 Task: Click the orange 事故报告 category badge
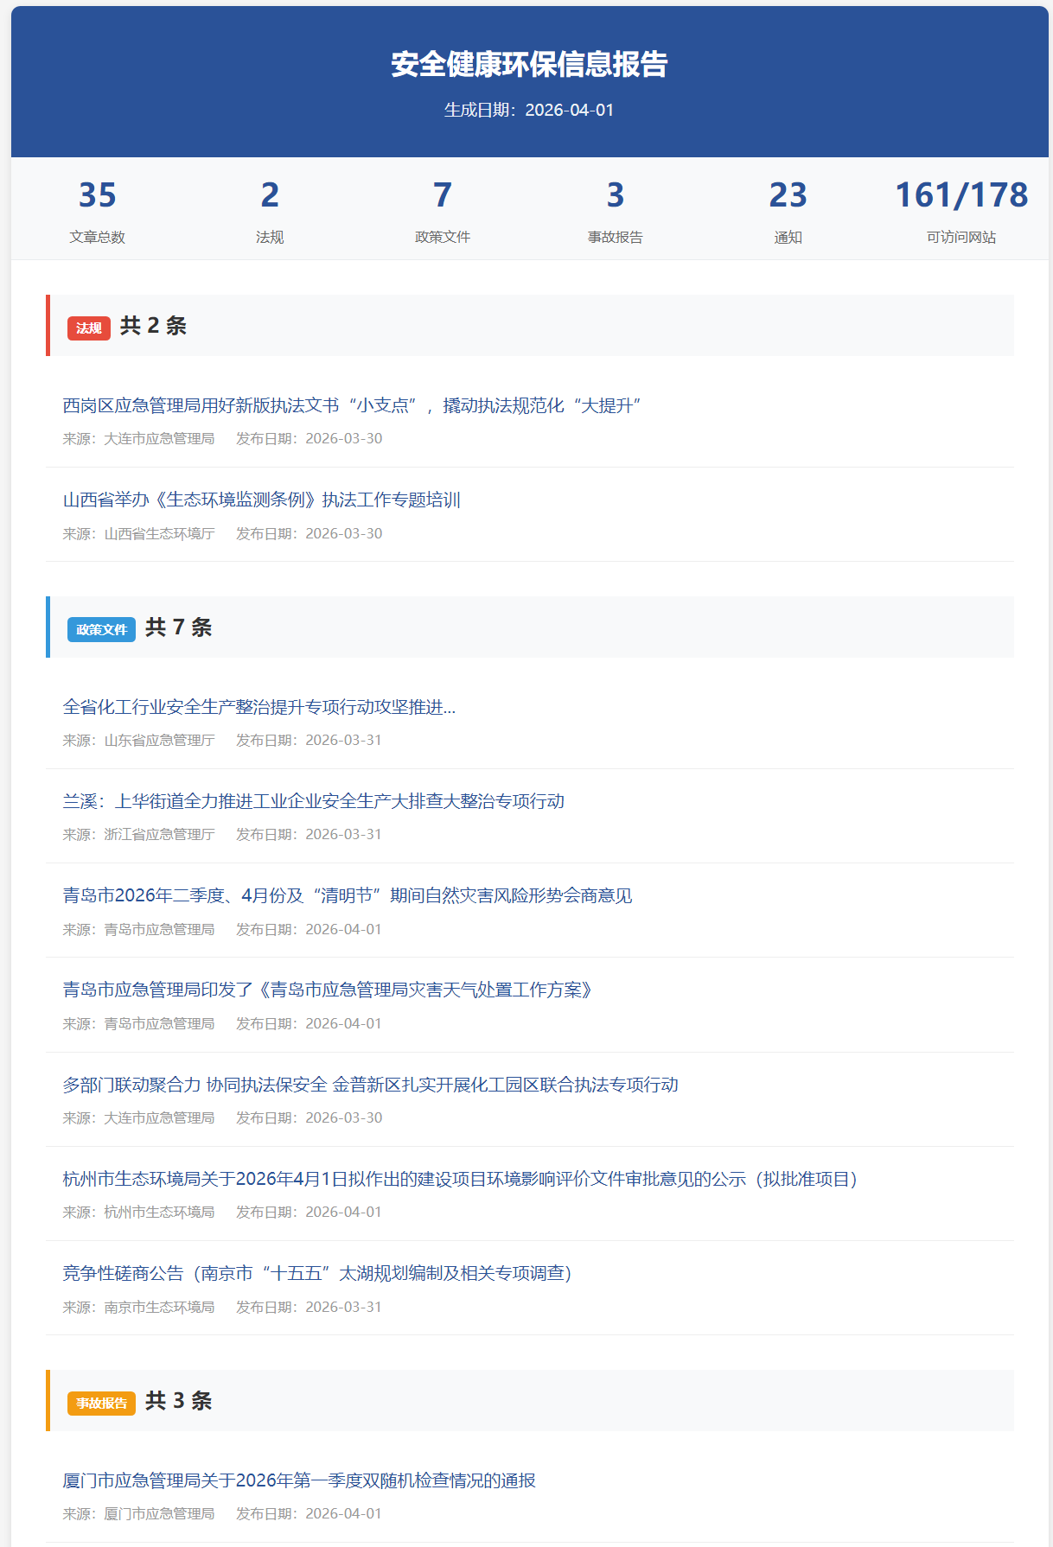point(101,1404)
